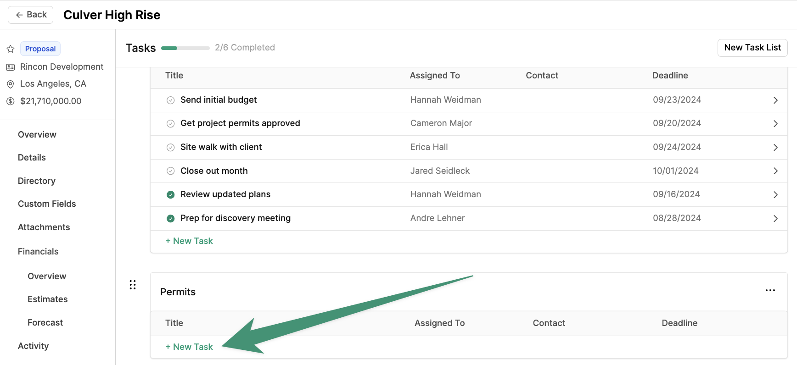The height and width of the screenshot is (365, 797).
Task: Click the New Task List button
Action: coord(752,48)
